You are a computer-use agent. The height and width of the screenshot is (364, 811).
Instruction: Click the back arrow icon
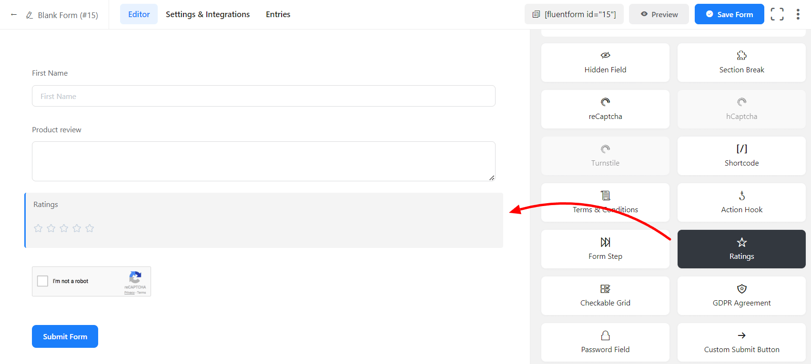(14, 15)
